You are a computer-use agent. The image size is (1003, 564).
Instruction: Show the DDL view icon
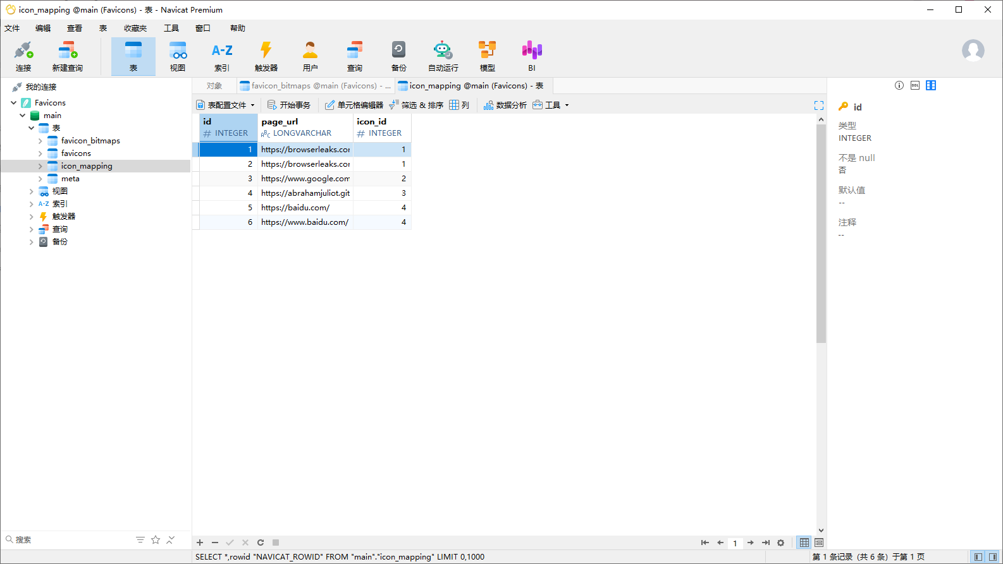point(915,85)
